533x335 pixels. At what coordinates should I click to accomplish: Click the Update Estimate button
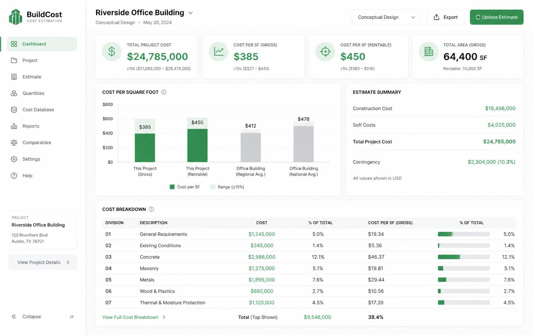[497, 17]
